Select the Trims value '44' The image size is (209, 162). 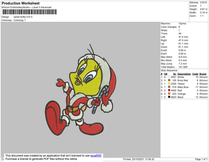pyautogui.click(x=180, y=34)
